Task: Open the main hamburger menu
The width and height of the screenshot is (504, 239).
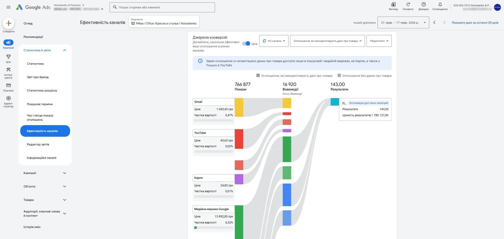Action: [x=8, y=7]
